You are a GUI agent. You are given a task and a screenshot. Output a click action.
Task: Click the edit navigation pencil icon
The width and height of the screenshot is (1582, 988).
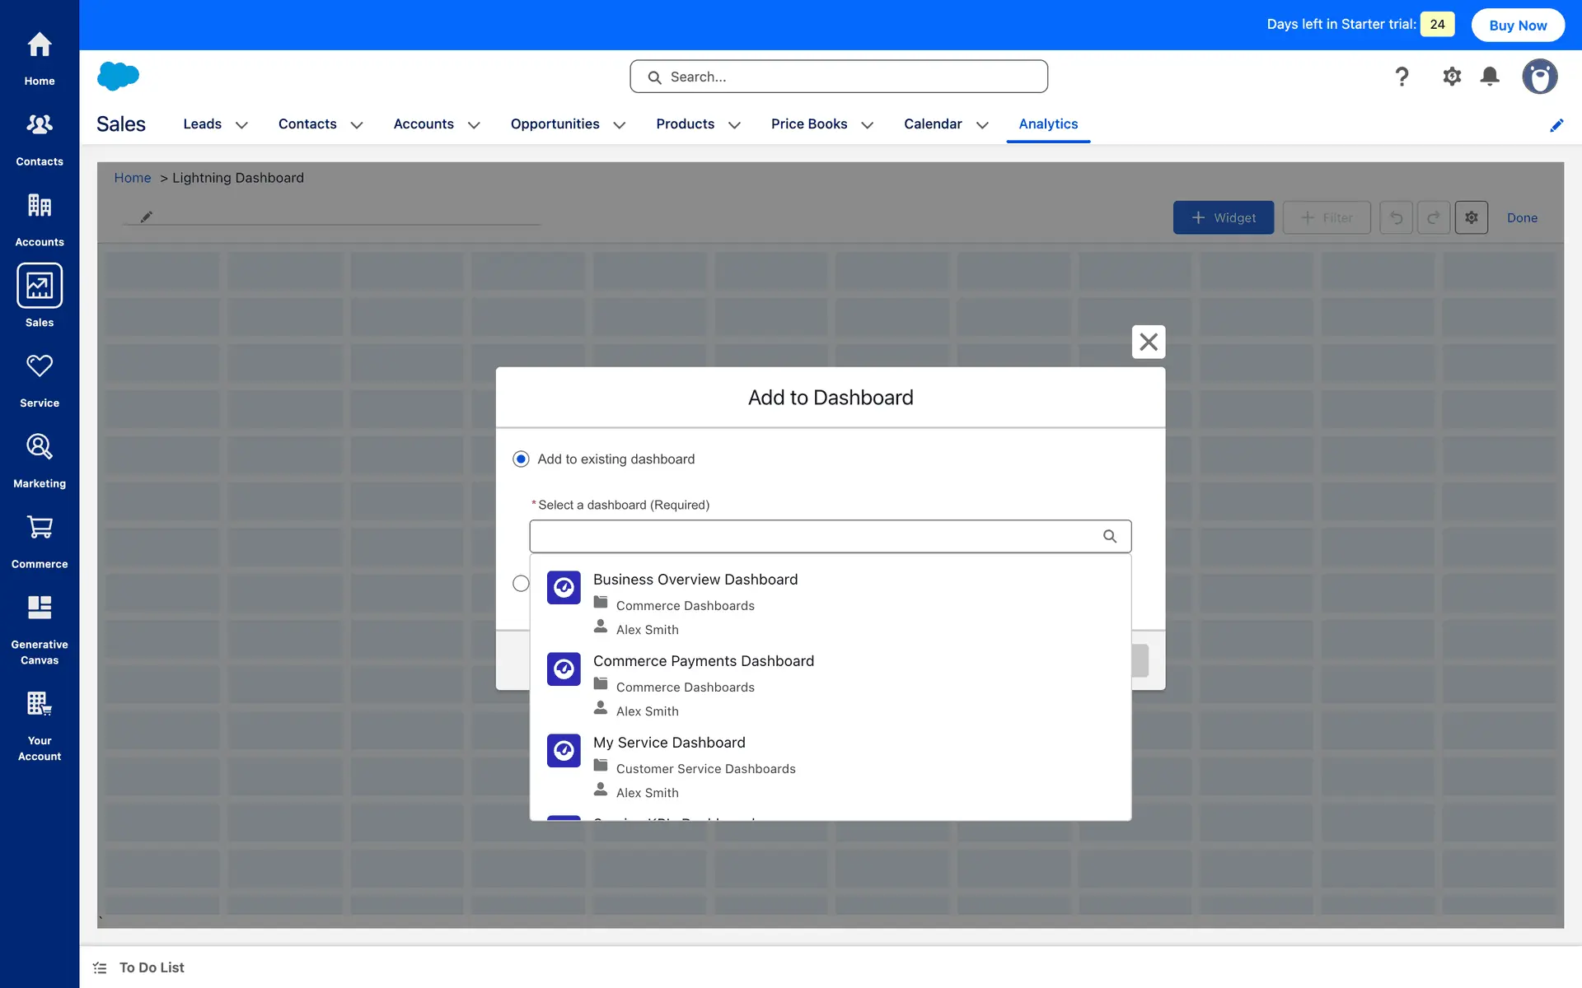tap(1556, 125)
